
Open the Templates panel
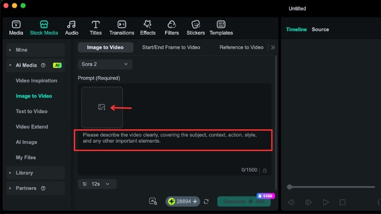pos(221,28)
